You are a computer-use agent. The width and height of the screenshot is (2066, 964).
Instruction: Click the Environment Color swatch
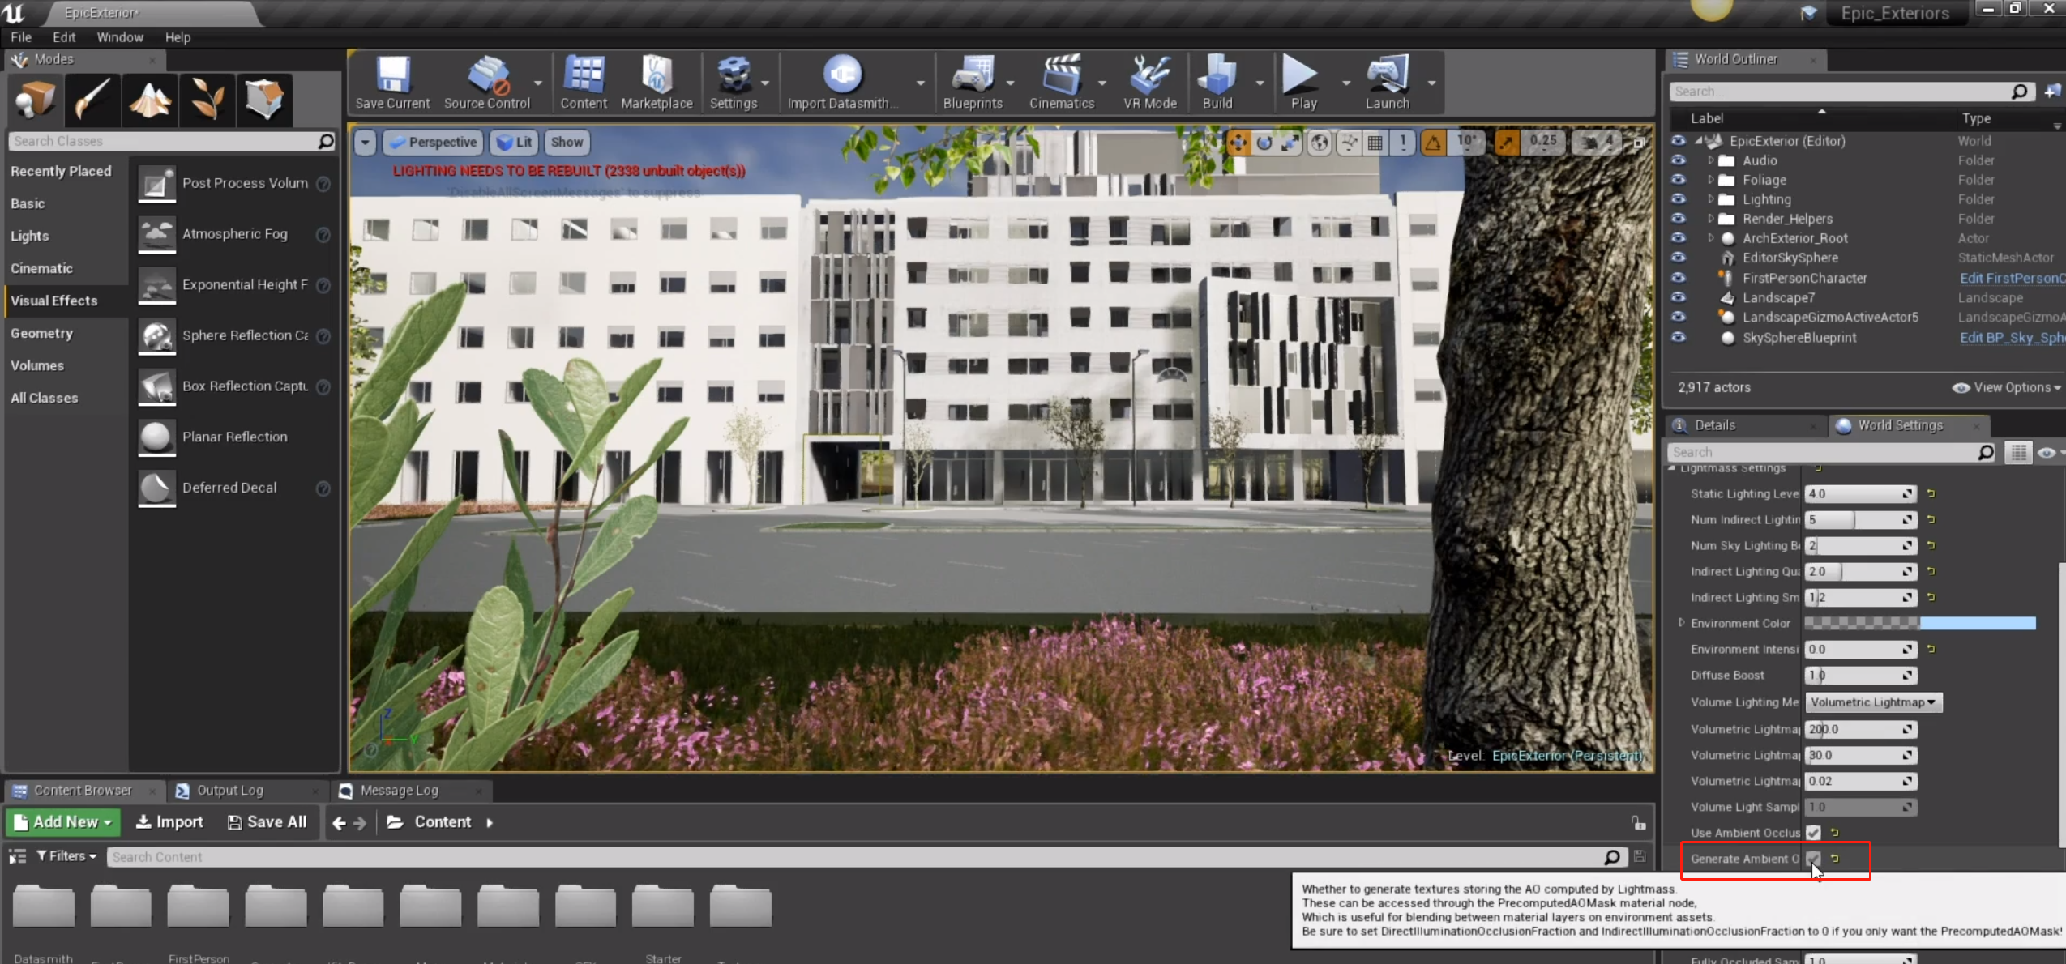pos(1919,623)
